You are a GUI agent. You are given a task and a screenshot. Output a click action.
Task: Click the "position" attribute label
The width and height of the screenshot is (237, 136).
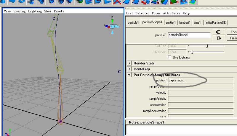(x=161, y=80)
